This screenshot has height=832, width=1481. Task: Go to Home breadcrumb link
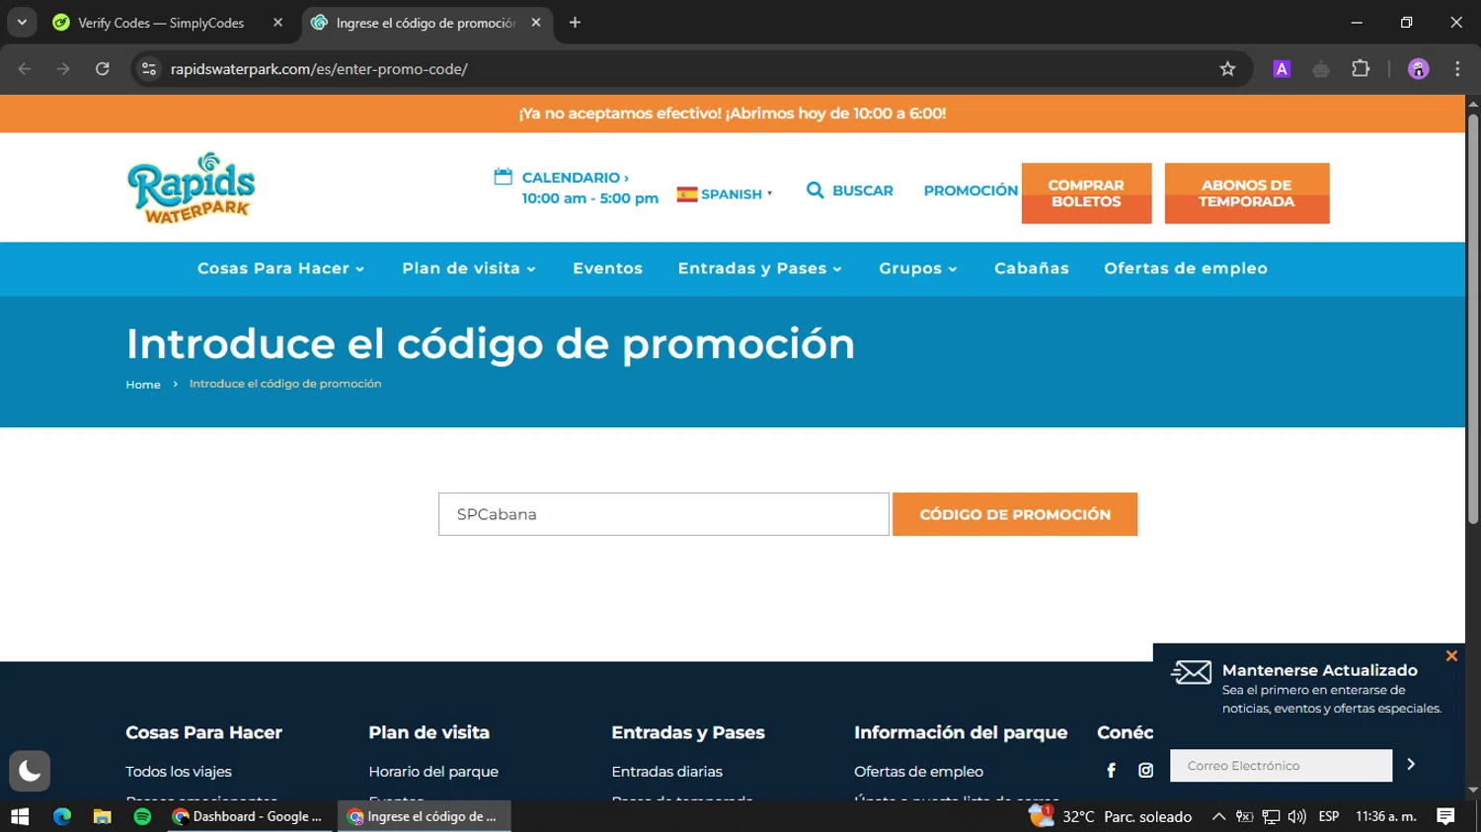[x=143, y=385]
